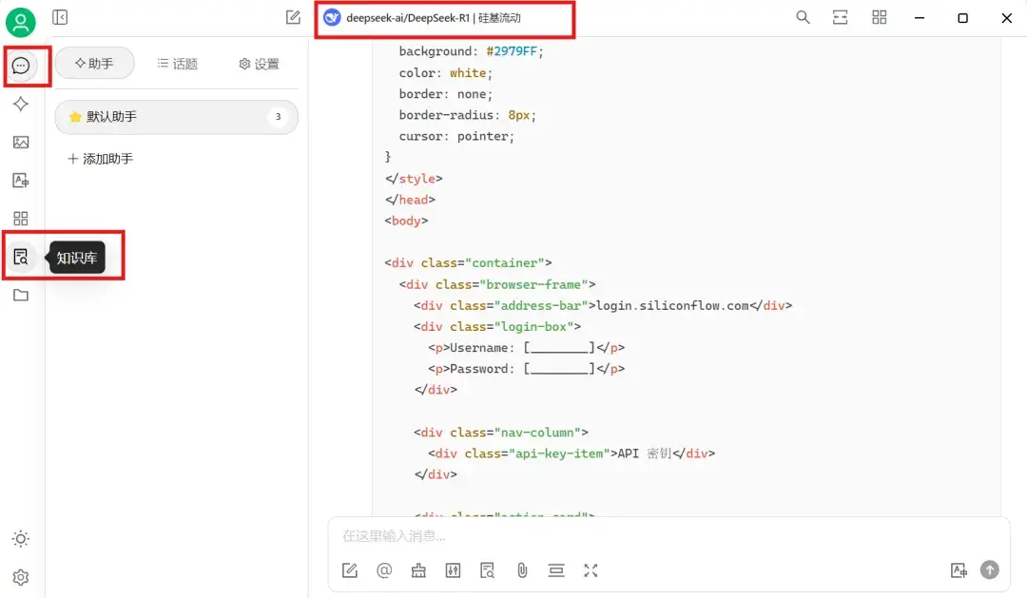
Task: Switch to the 设置 tab
Action: (x=260, y=64)
